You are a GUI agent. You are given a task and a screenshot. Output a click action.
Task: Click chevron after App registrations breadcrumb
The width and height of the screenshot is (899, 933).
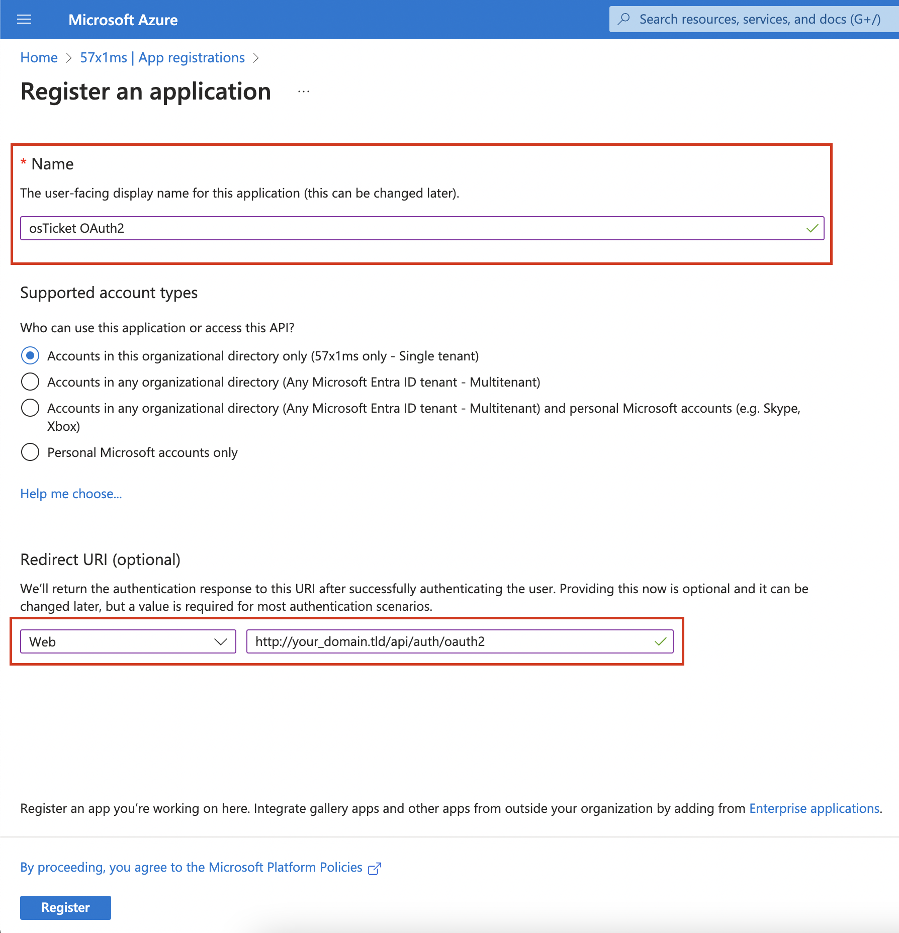click(x=256, y=58)
